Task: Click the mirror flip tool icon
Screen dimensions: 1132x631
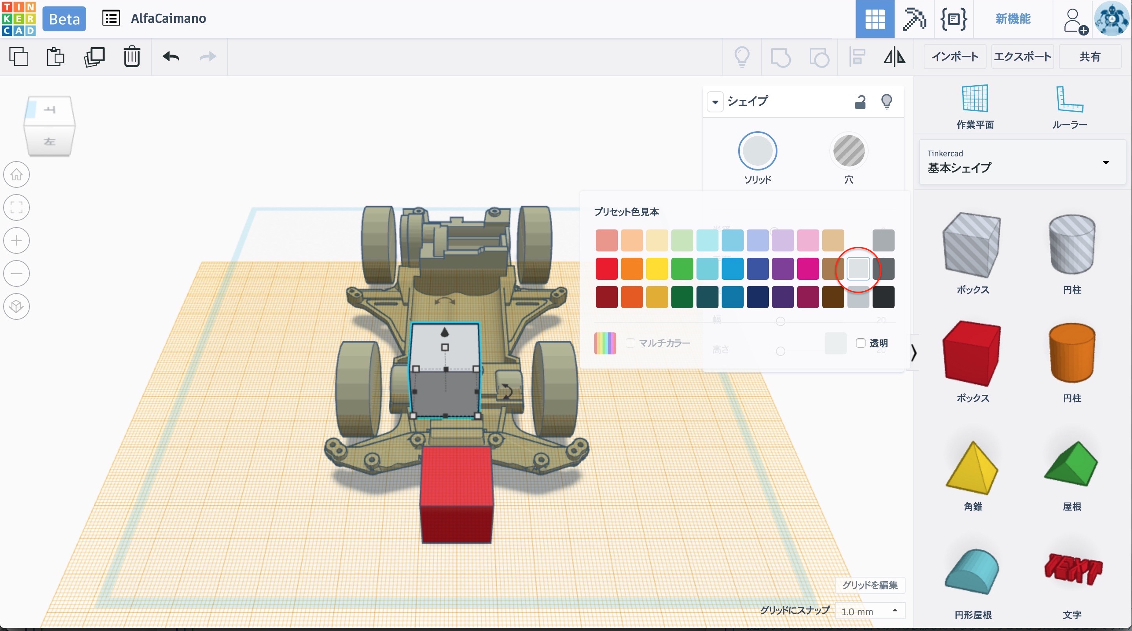Action: (x=894, y=57)
